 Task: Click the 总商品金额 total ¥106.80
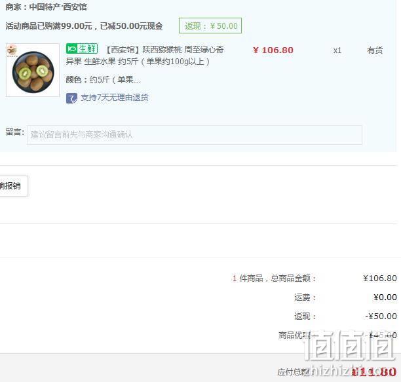click(380, 278)
